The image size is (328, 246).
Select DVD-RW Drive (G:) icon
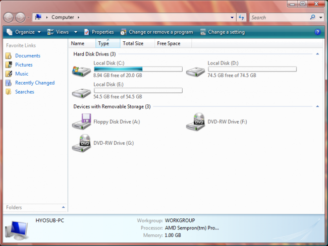pos(81,143)
